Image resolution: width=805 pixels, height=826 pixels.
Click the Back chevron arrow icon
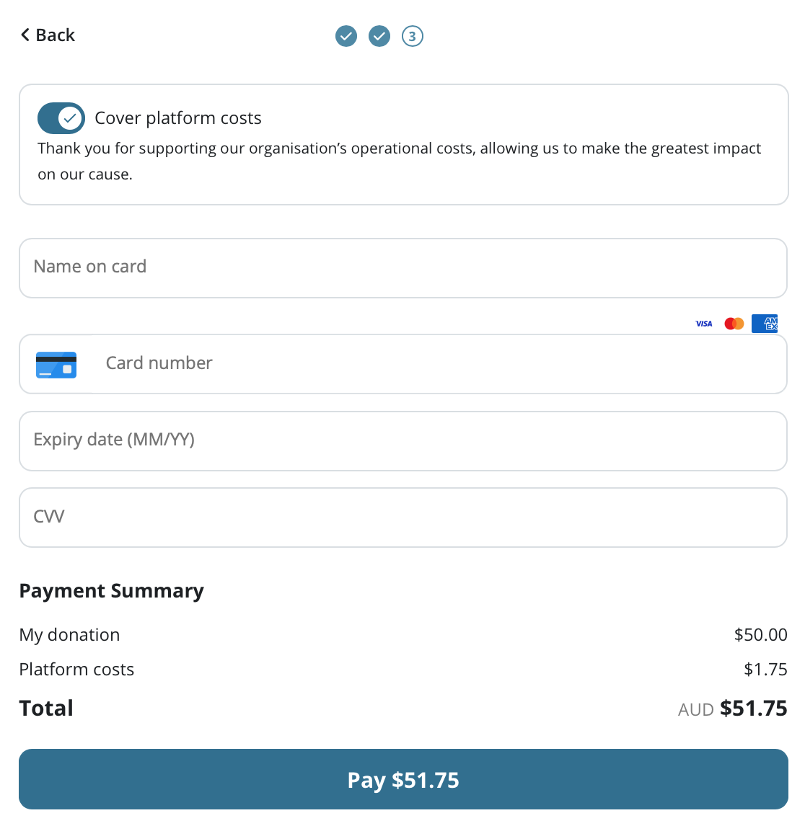coord(25,35)
